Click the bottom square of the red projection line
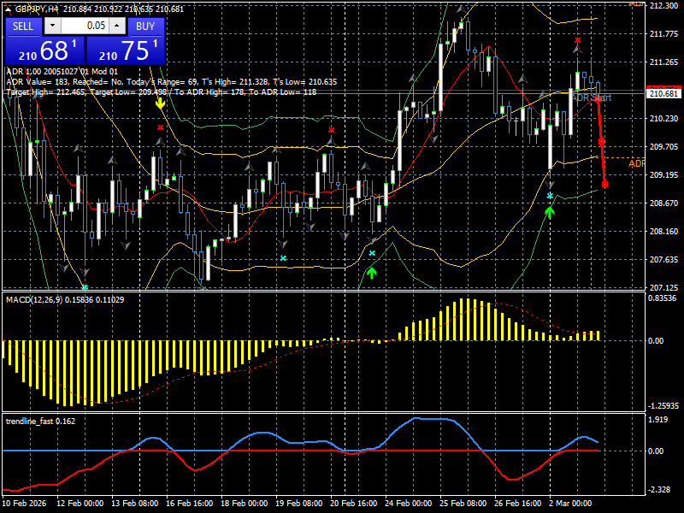The height and width of the screenshot is (513, 684). click(604, 185)
